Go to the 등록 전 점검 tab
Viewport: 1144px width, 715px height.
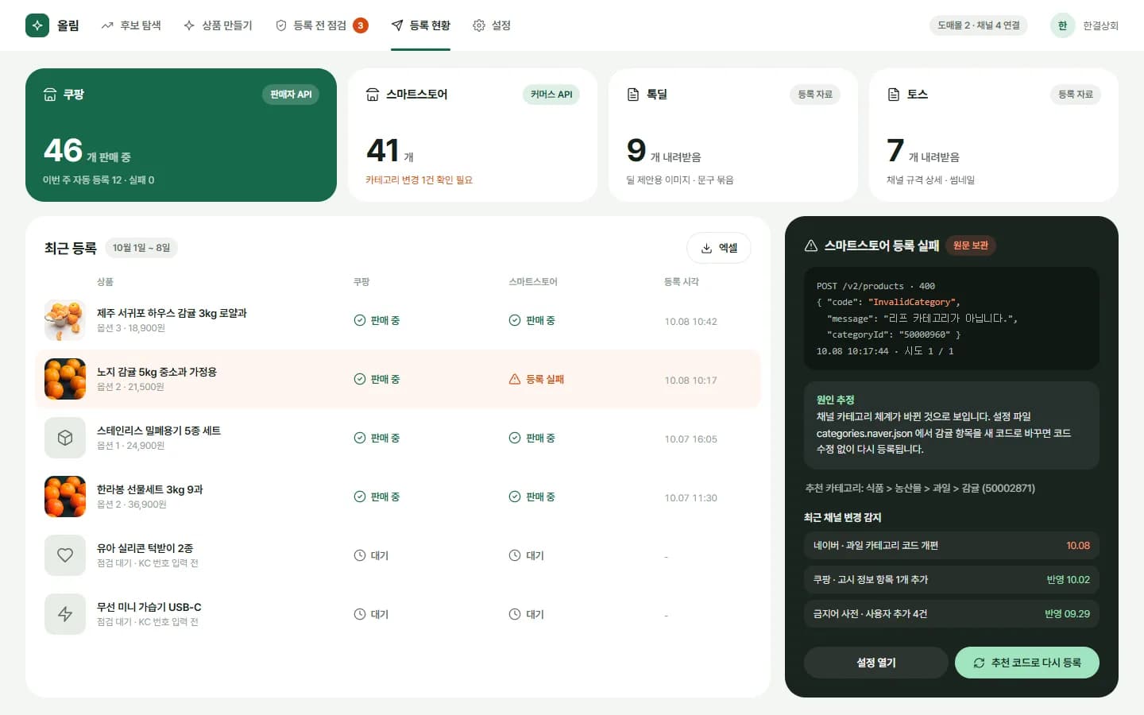pos(322,25)
